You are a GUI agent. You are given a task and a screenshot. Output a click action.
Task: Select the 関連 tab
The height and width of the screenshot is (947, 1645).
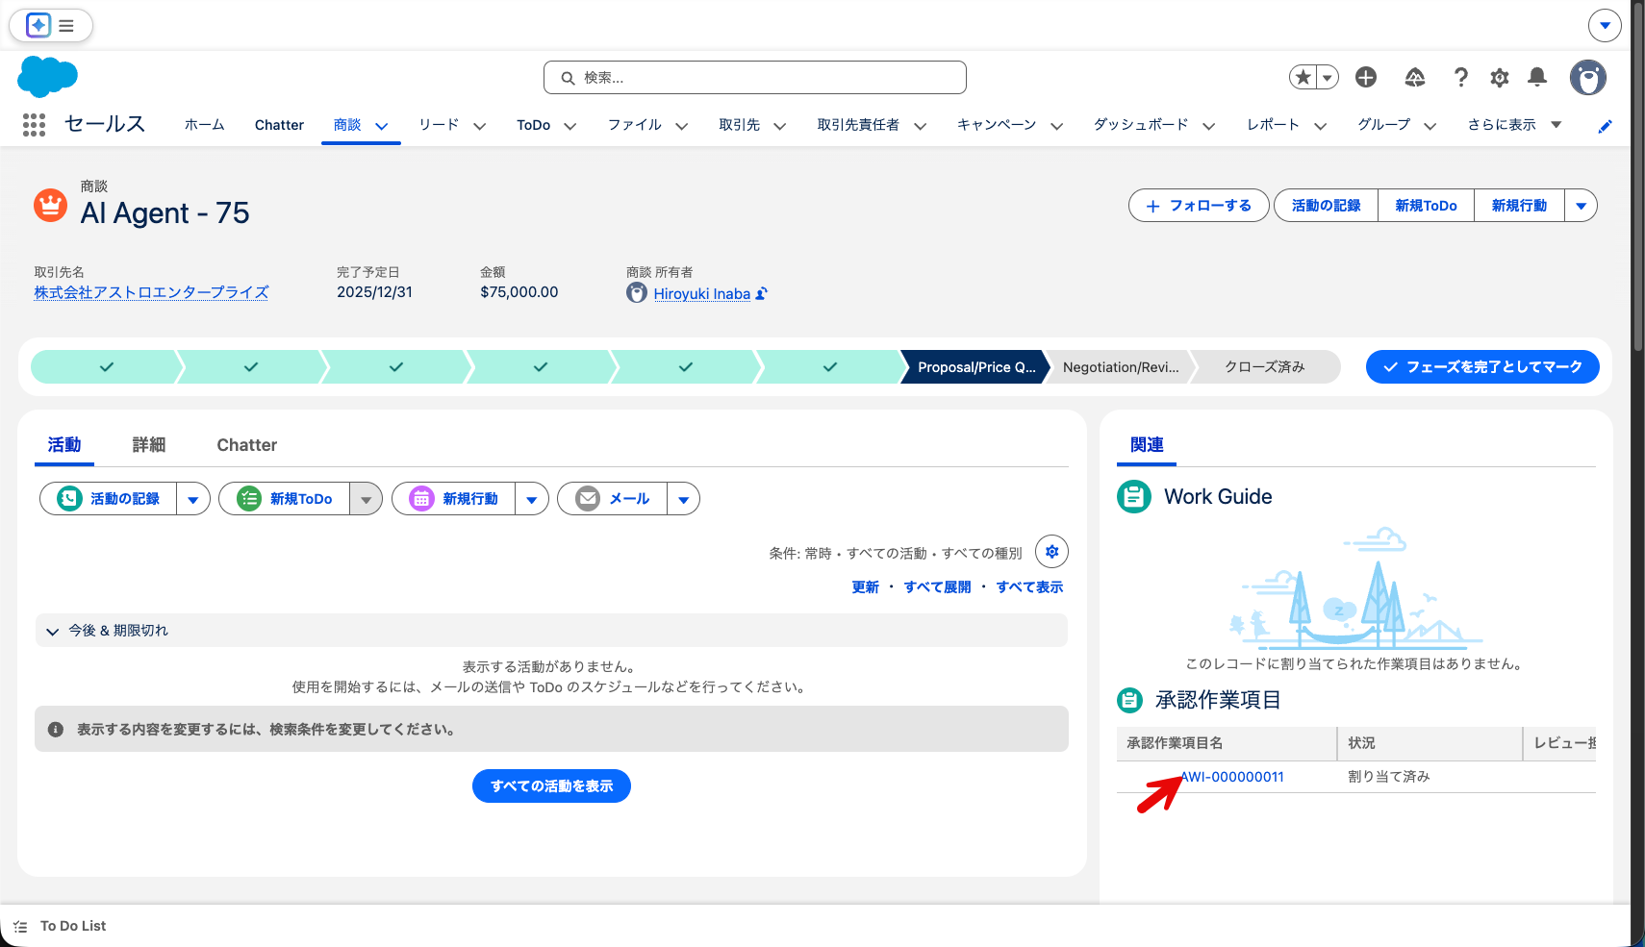[1147, 445]
